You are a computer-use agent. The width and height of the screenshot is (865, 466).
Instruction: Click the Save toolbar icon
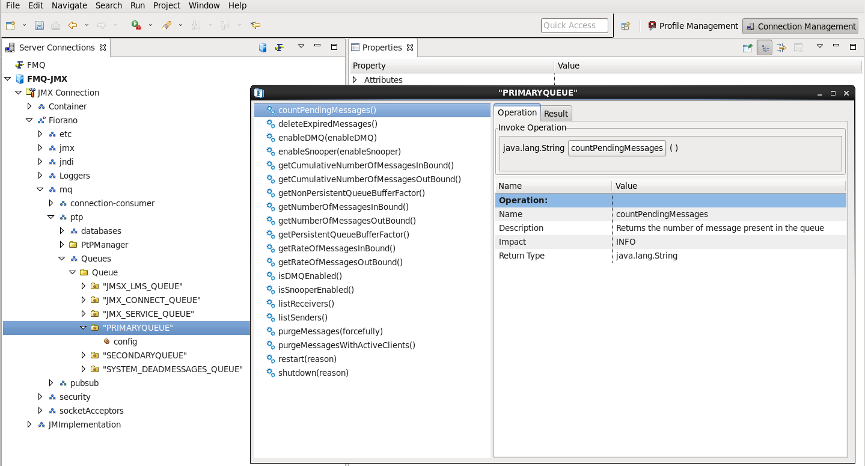tap(39, 25)
